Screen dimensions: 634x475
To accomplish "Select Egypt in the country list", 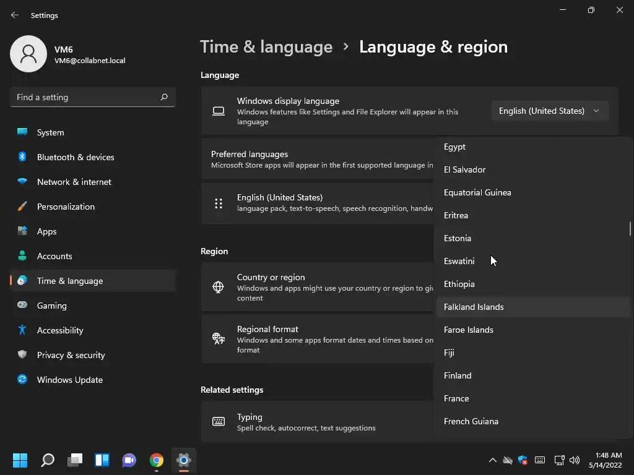I will (x=533, y=147).
